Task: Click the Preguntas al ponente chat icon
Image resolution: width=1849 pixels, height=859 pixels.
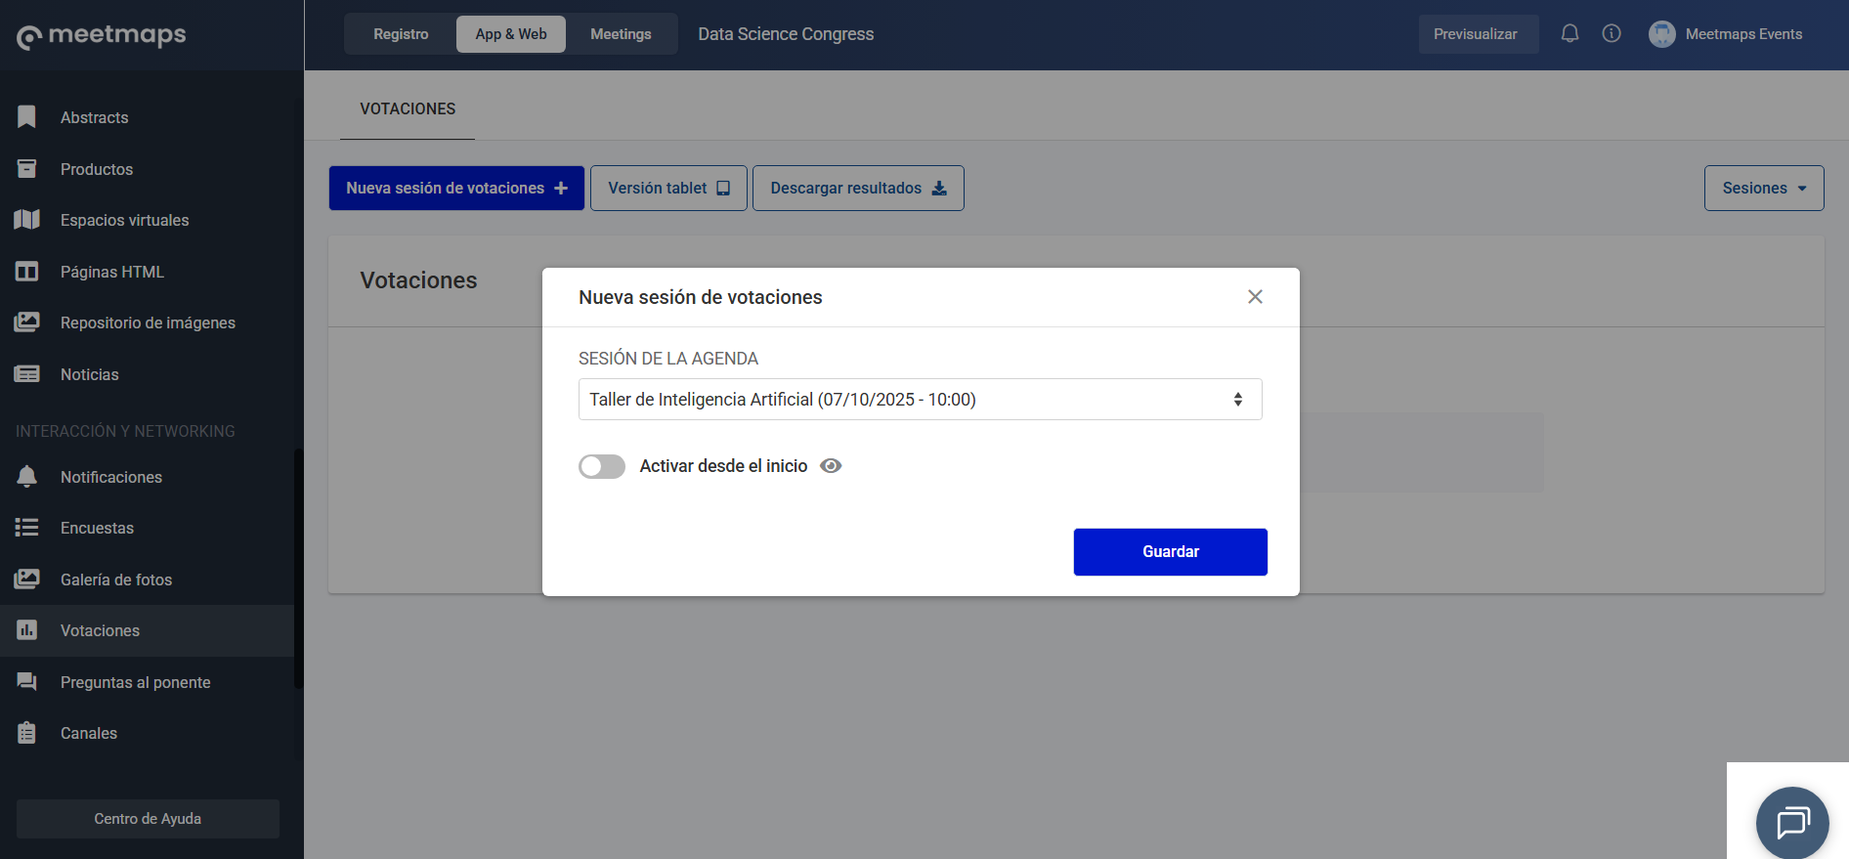Action: 27,682
